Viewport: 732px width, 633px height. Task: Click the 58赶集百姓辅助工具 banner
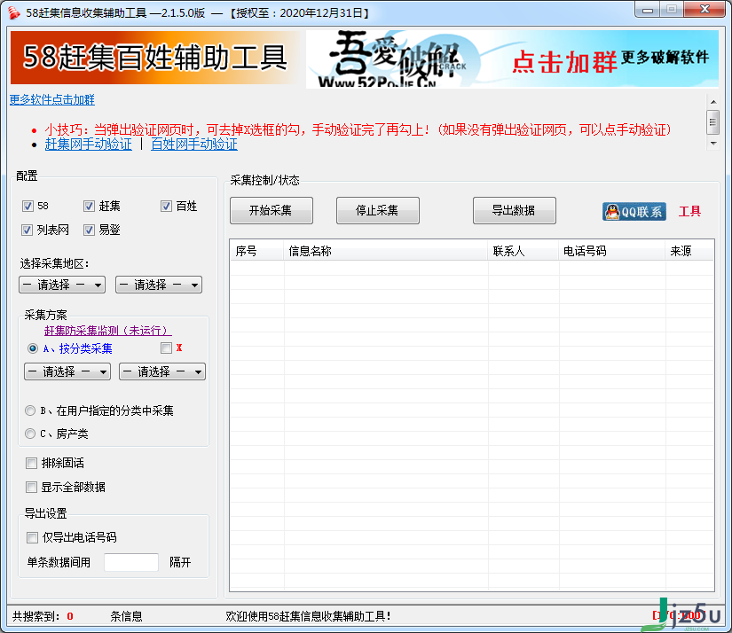pyautogui.click(x=155, y=58)
